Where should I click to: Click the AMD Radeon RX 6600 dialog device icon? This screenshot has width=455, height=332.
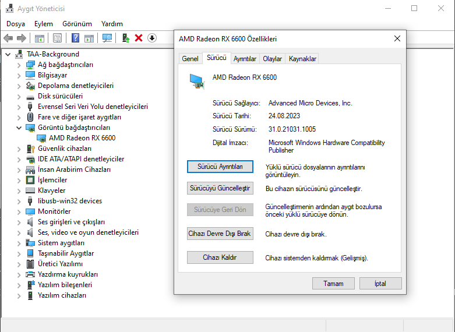197,81
